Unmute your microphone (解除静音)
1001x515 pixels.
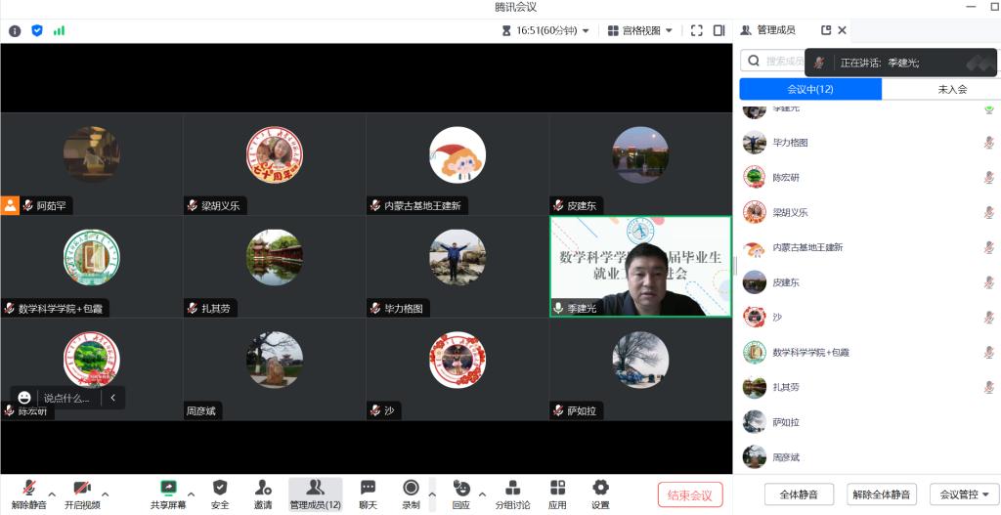[29, 493]
